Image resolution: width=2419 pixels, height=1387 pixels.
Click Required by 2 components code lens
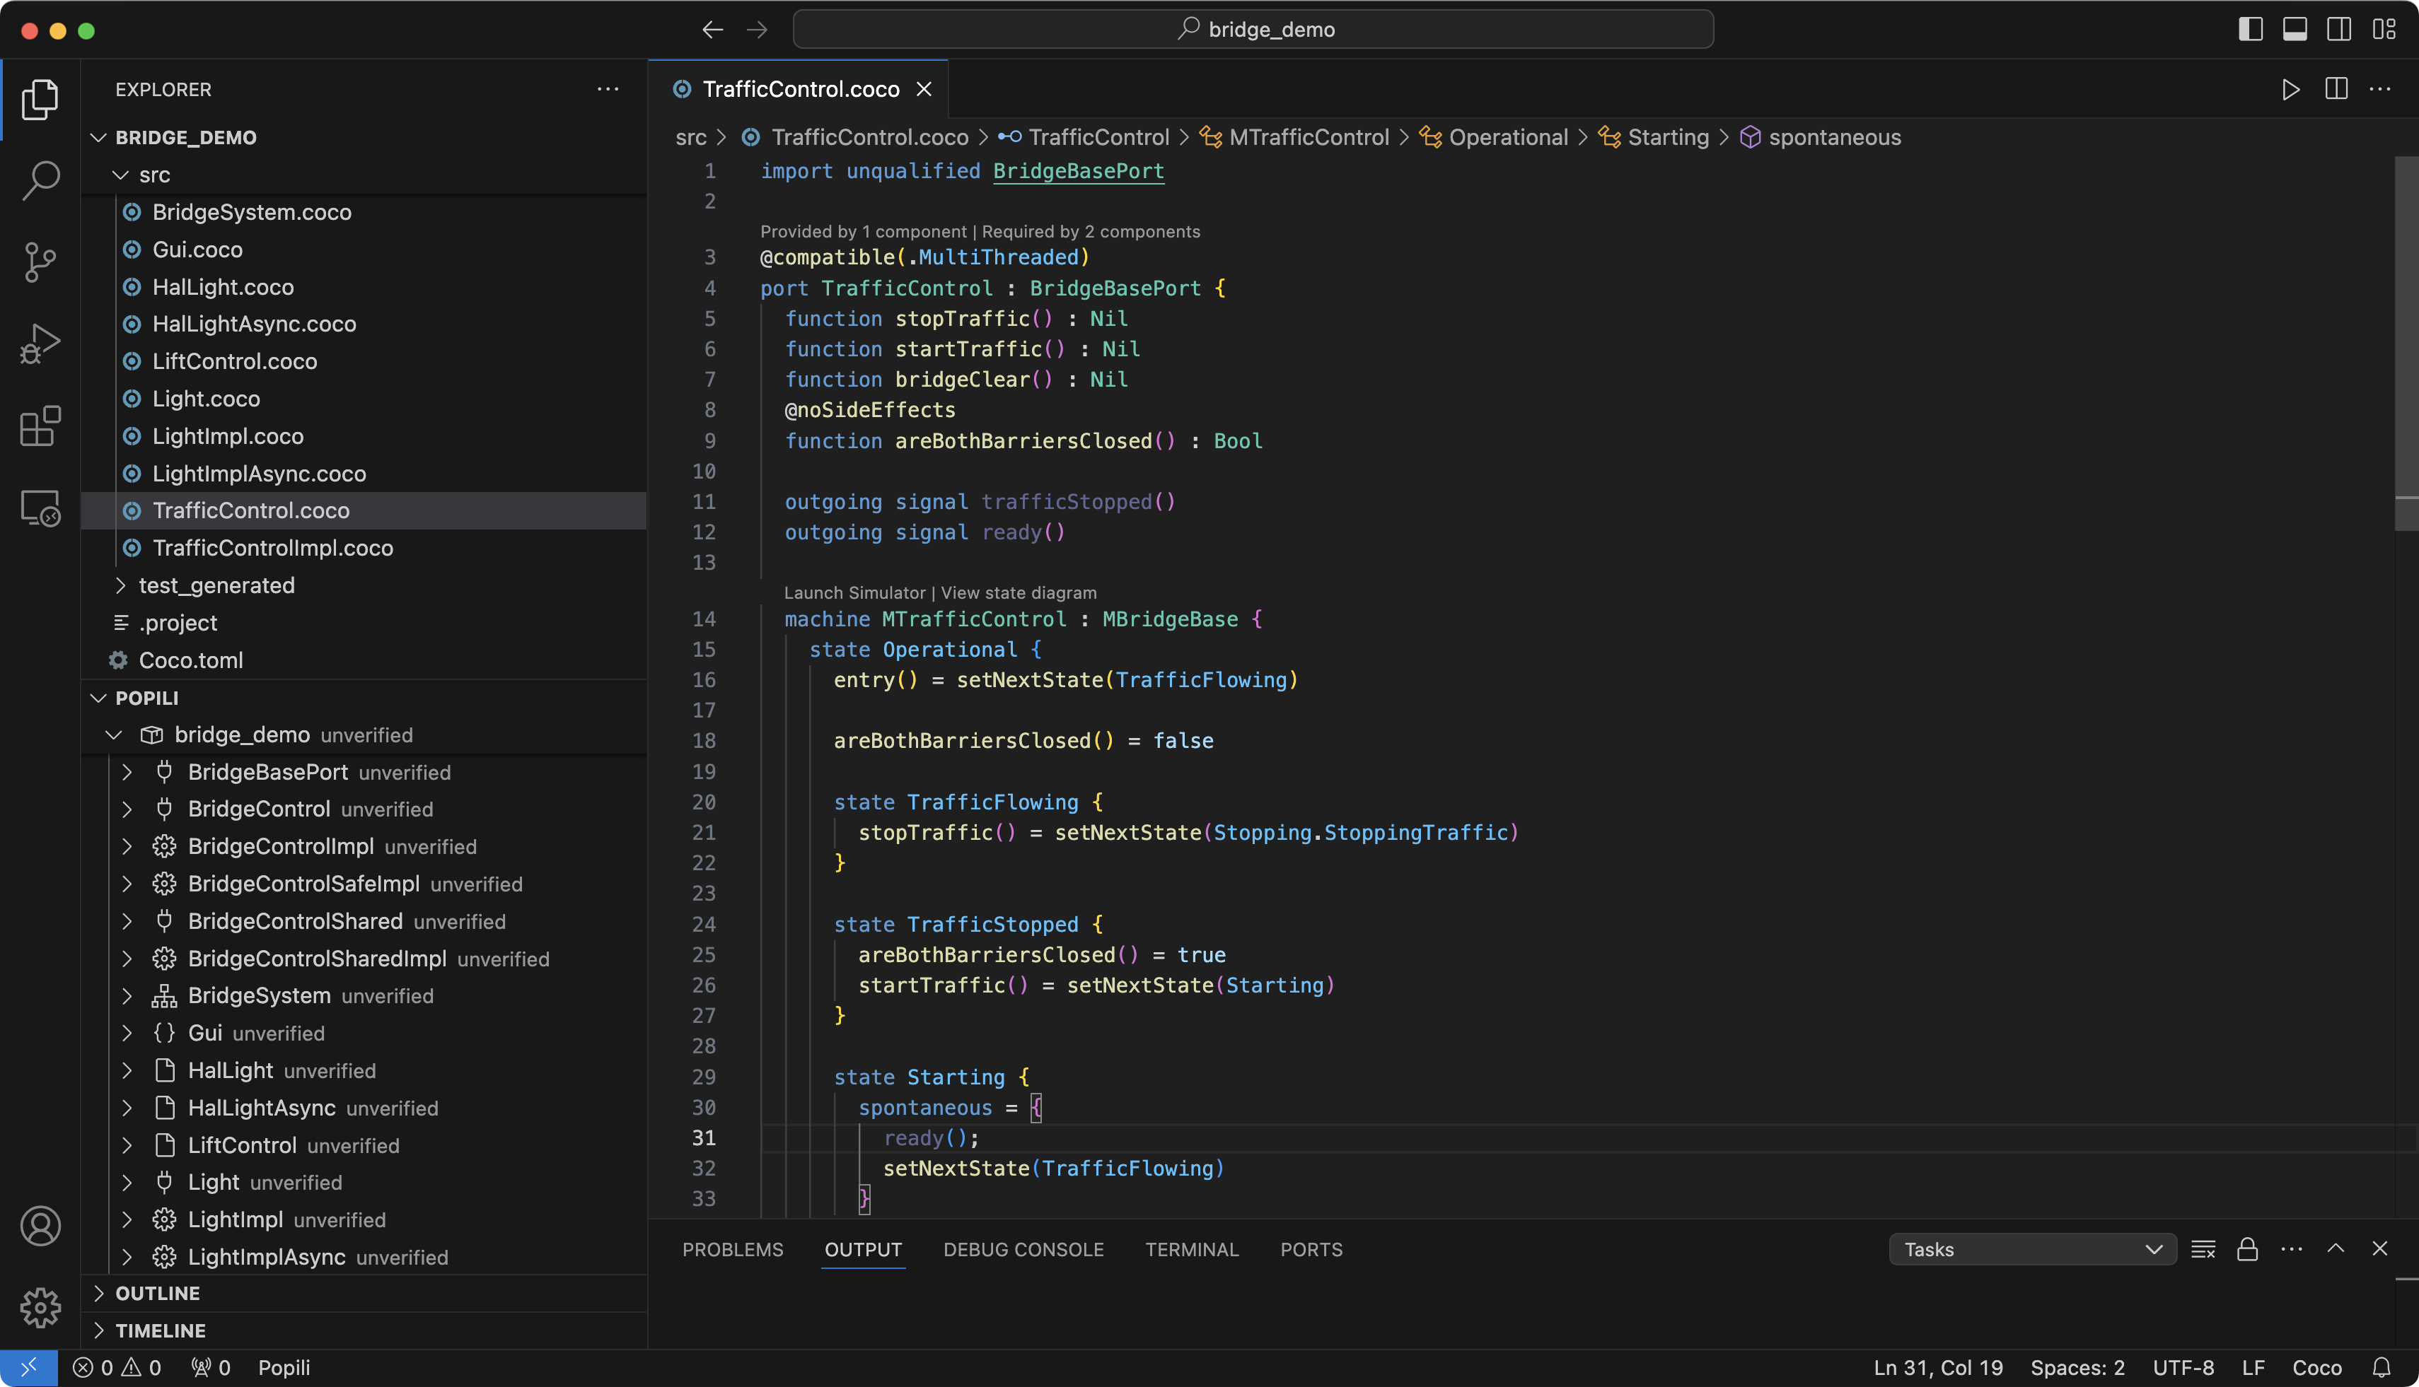1091,231
